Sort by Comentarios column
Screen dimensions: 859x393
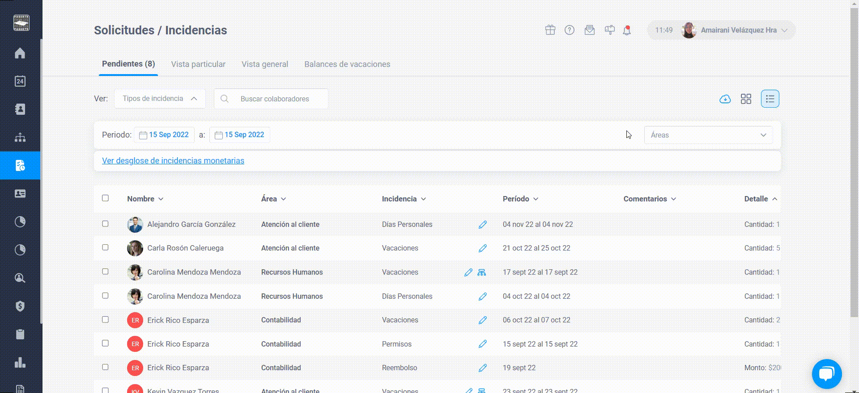click(x=650, y=199)
